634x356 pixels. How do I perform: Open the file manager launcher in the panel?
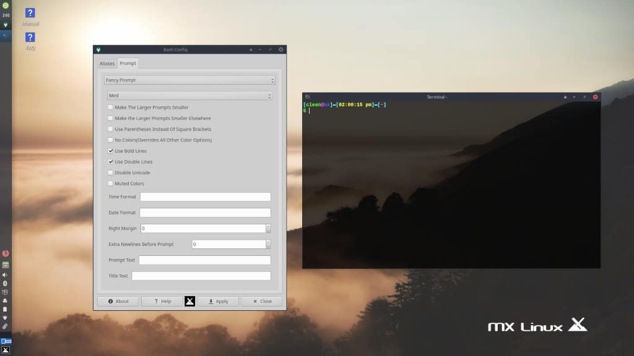pos(6,265)
